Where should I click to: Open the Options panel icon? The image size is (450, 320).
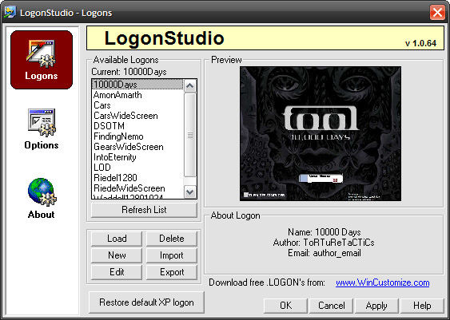click(x=42, y=123)
